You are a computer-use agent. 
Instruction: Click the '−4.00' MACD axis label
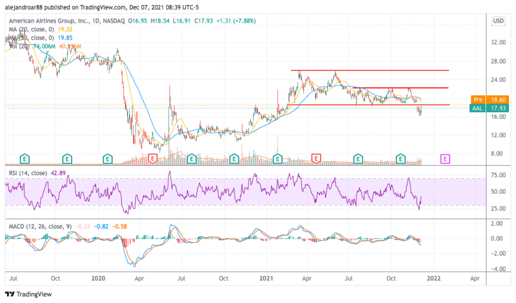tap(497, 269)
